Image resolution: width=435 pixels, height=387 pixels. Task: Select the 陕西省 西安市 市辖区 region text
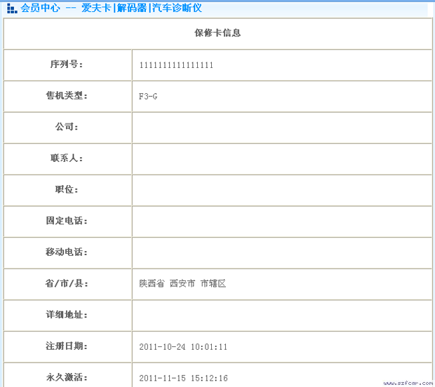pos(182,284)
